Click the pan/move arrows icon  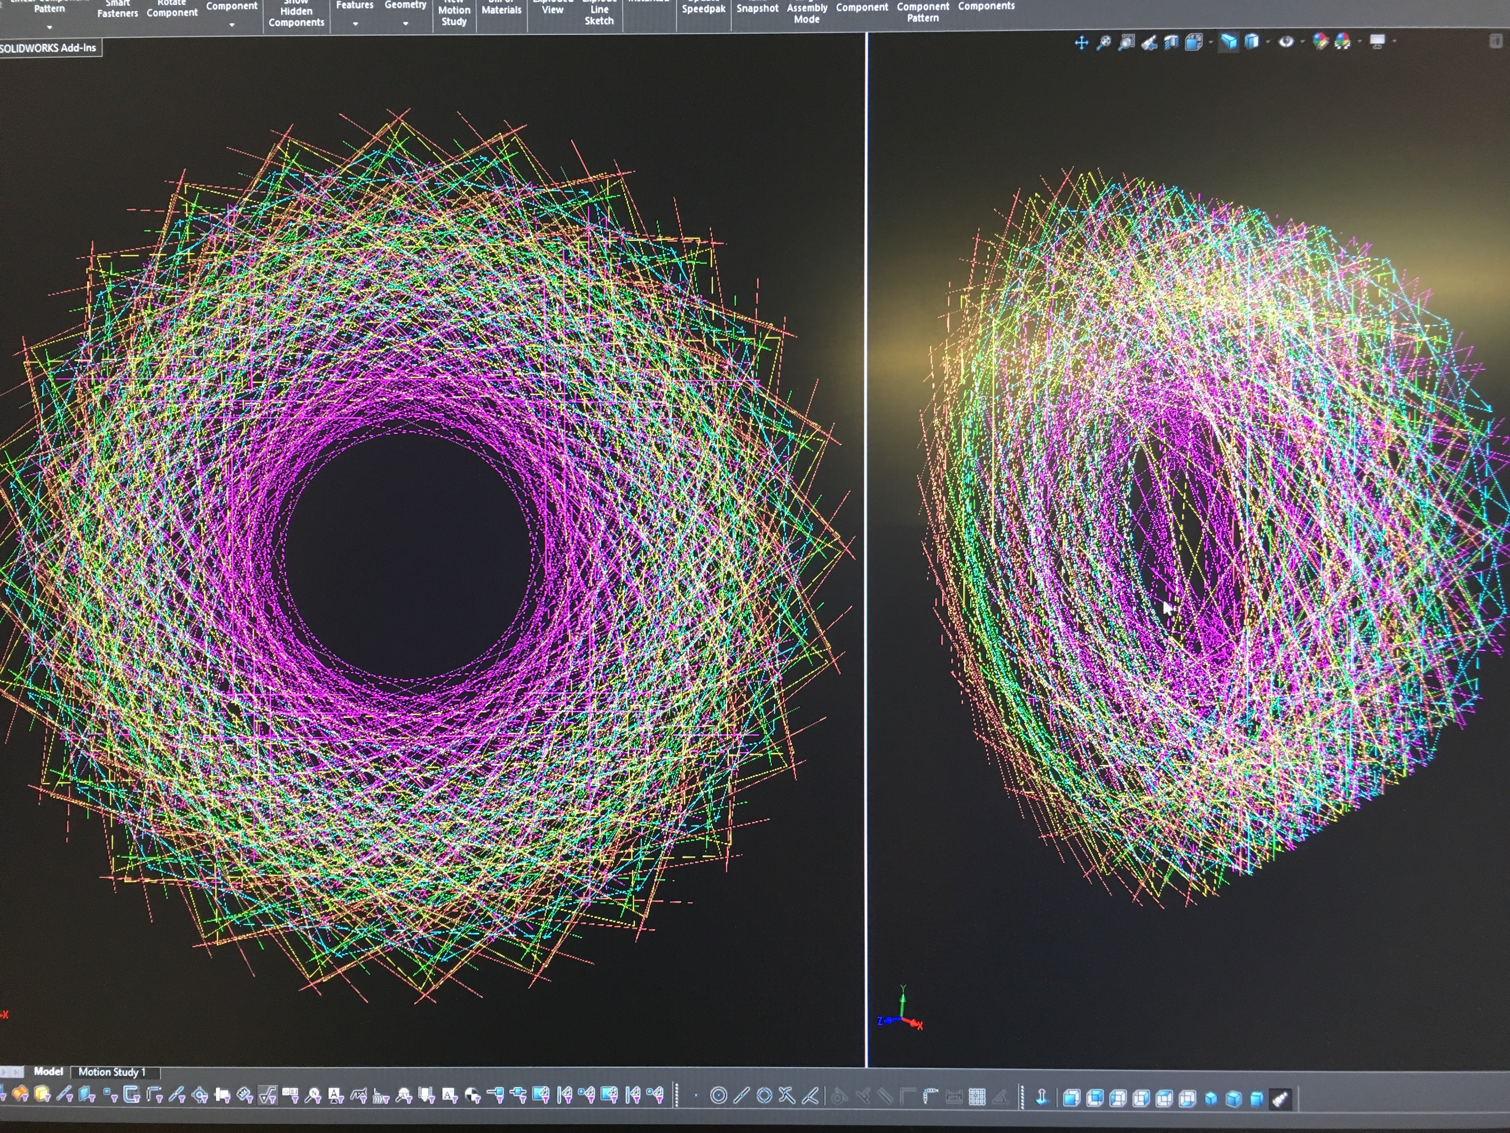(1081, 42)
